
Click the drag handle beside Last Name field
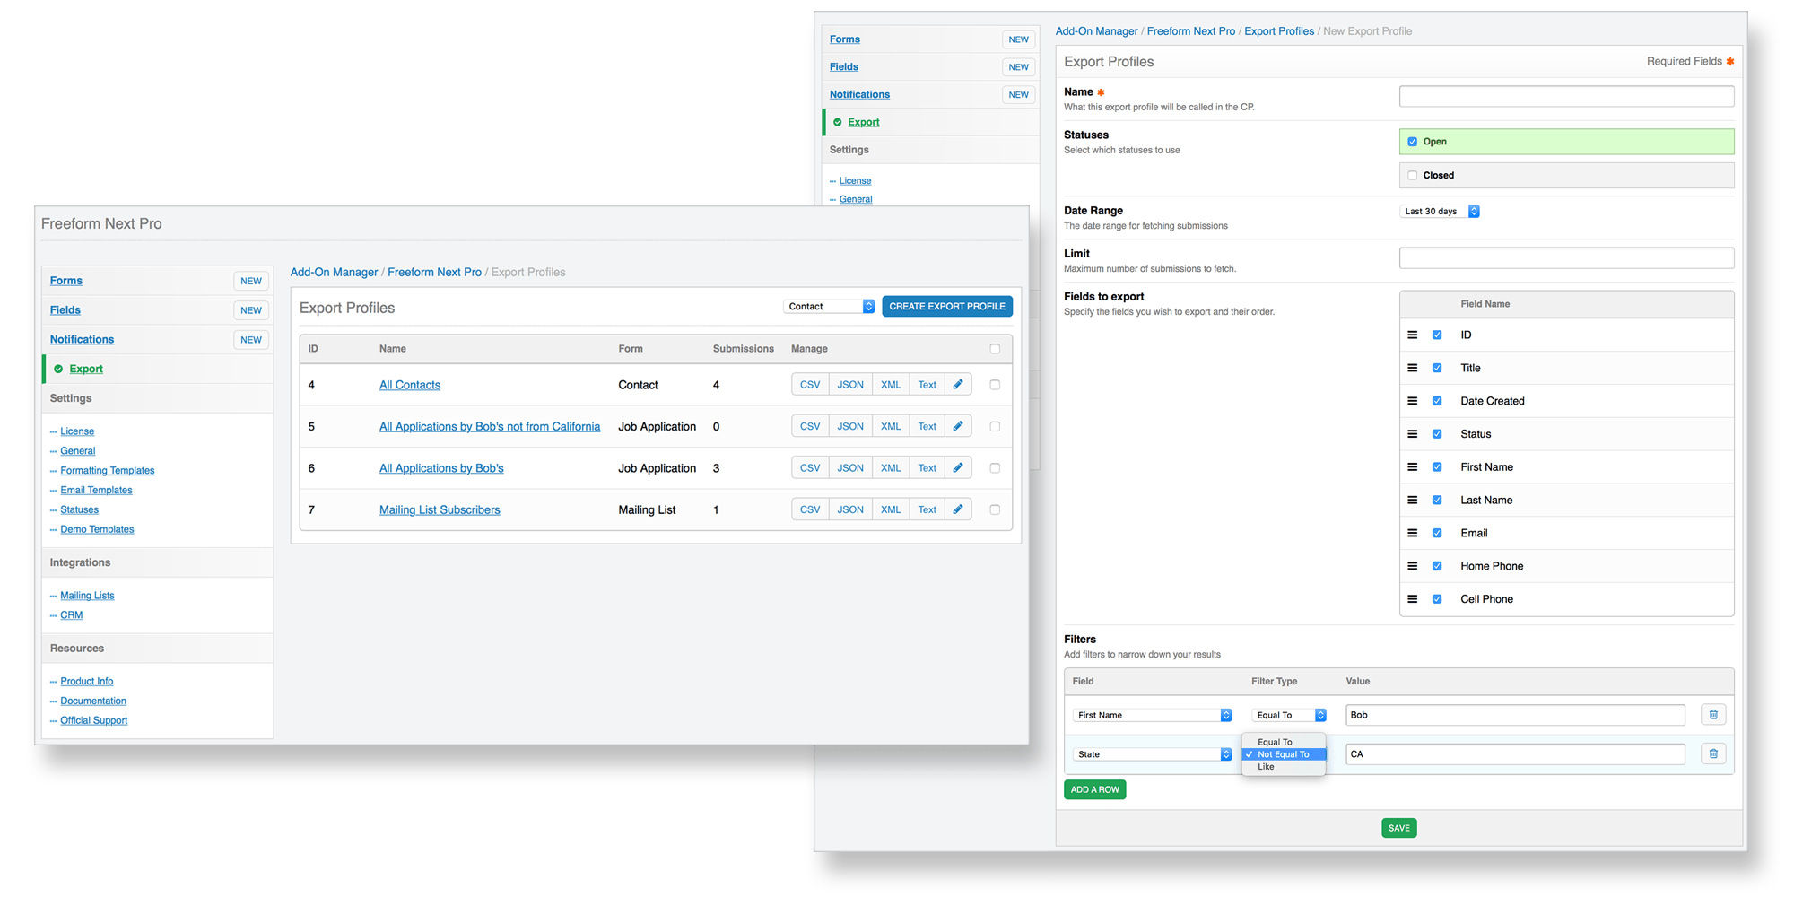[1413, 501]
